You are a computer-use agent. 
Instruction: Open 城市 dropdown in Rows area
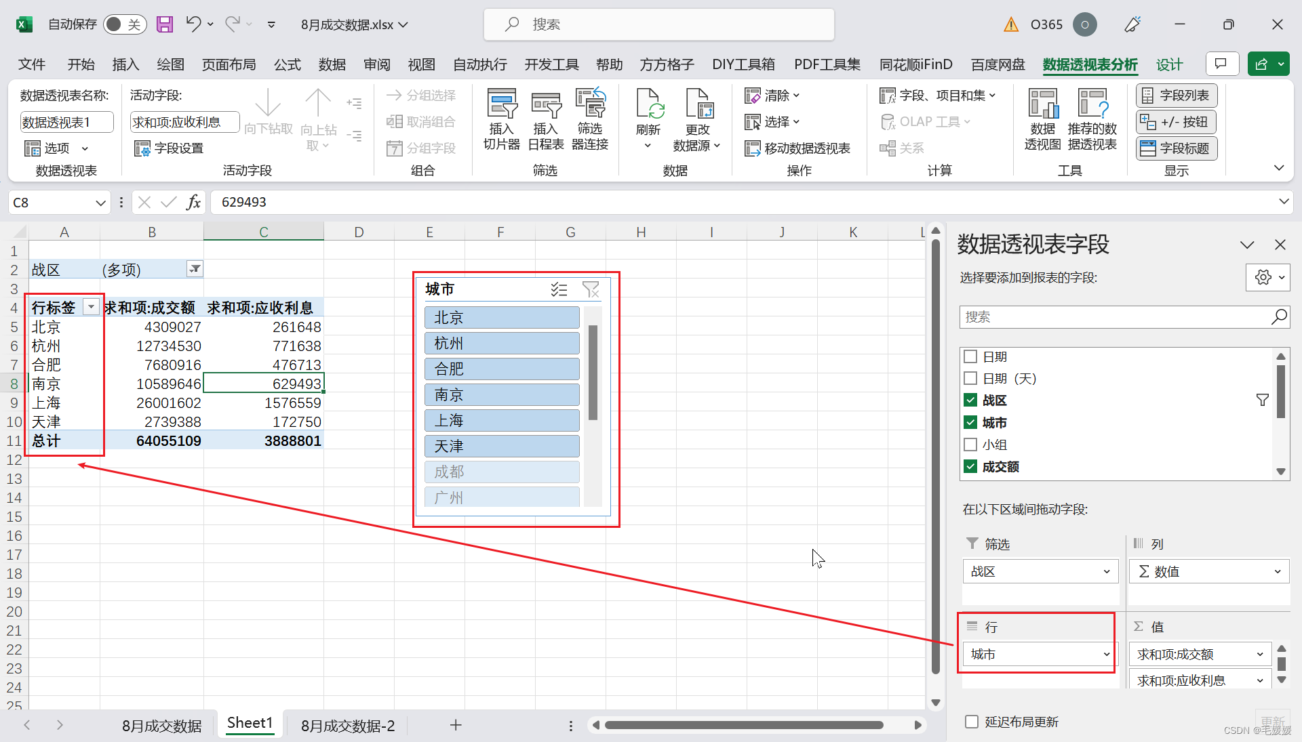coord(1107,654)
